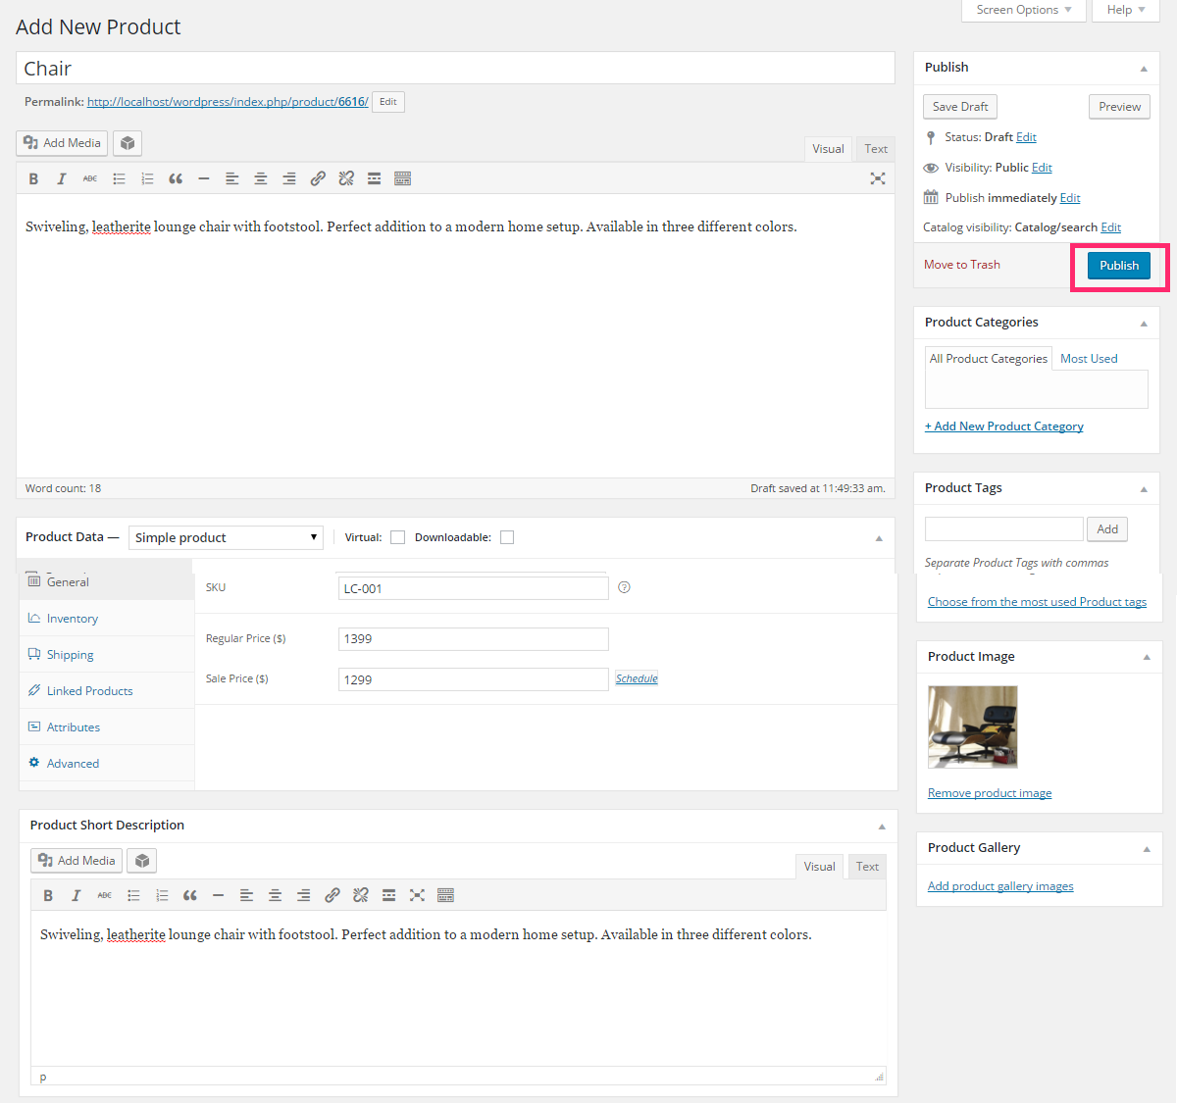Collapse the Publish panel

[1143, 68]
